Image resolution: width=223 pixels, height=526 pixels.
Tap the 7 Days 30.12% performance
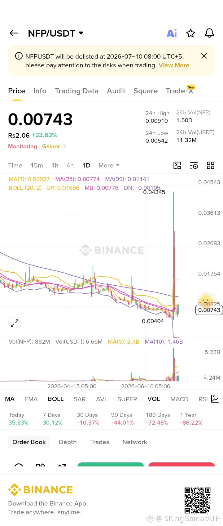coord(53,419)
